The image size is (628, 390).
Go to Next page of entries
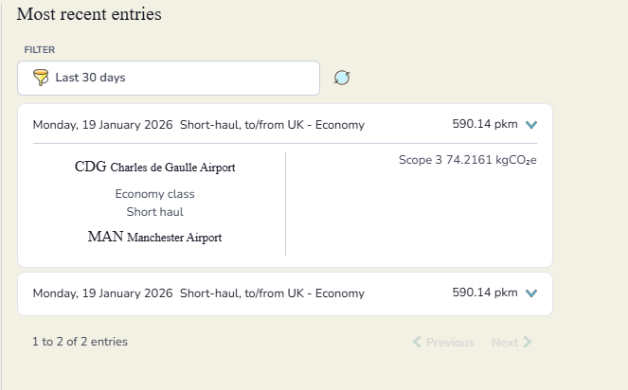coord(505,342)
